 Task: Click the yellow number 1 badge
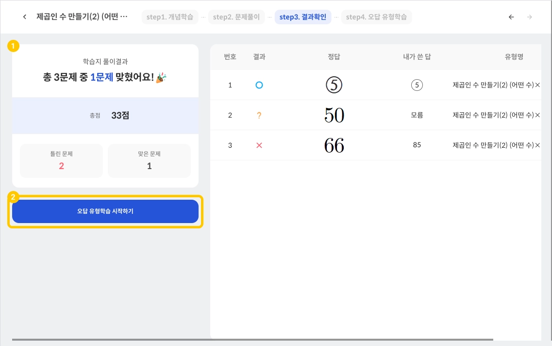[x=14, y=46]
